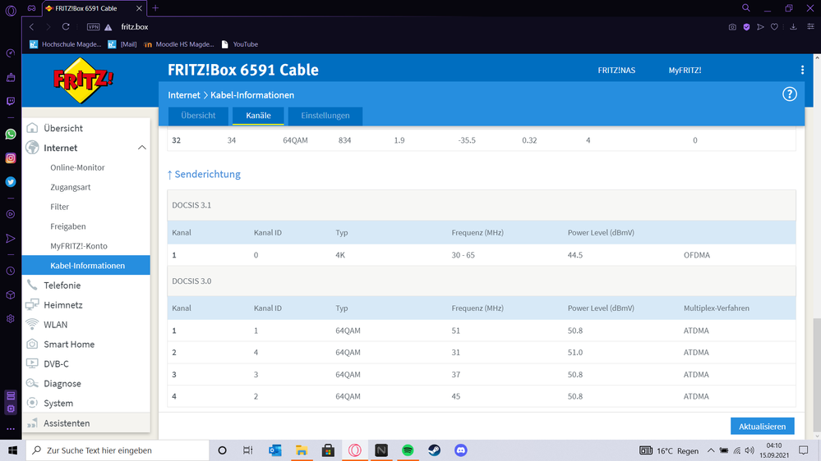Viewport: 821px width, 461px height.
Task: Open the three-dot FRITZ!Box menu
Action: (x=802, y=70)
